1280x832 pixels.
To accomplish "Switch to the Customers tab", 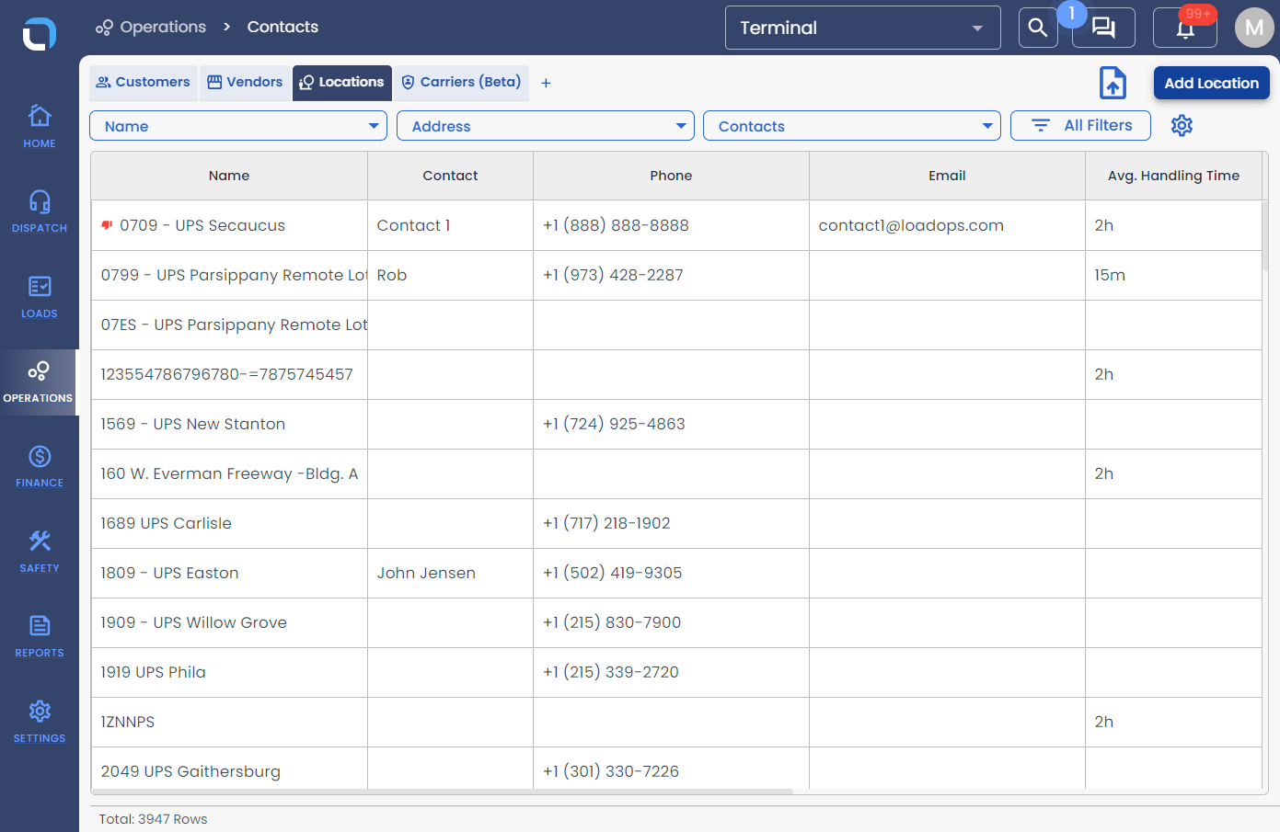I will tap(144, 83).
